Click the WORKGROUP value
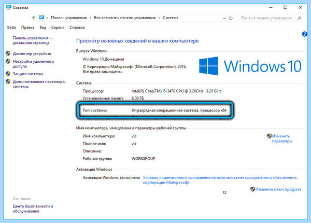311x223 pixels. (143, 159)
